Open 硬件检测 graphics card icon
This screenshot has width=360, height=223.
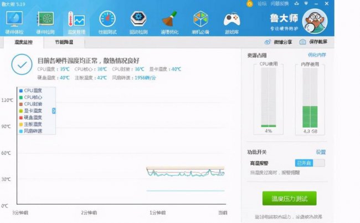pyautogui.click(x=45, y=19)
